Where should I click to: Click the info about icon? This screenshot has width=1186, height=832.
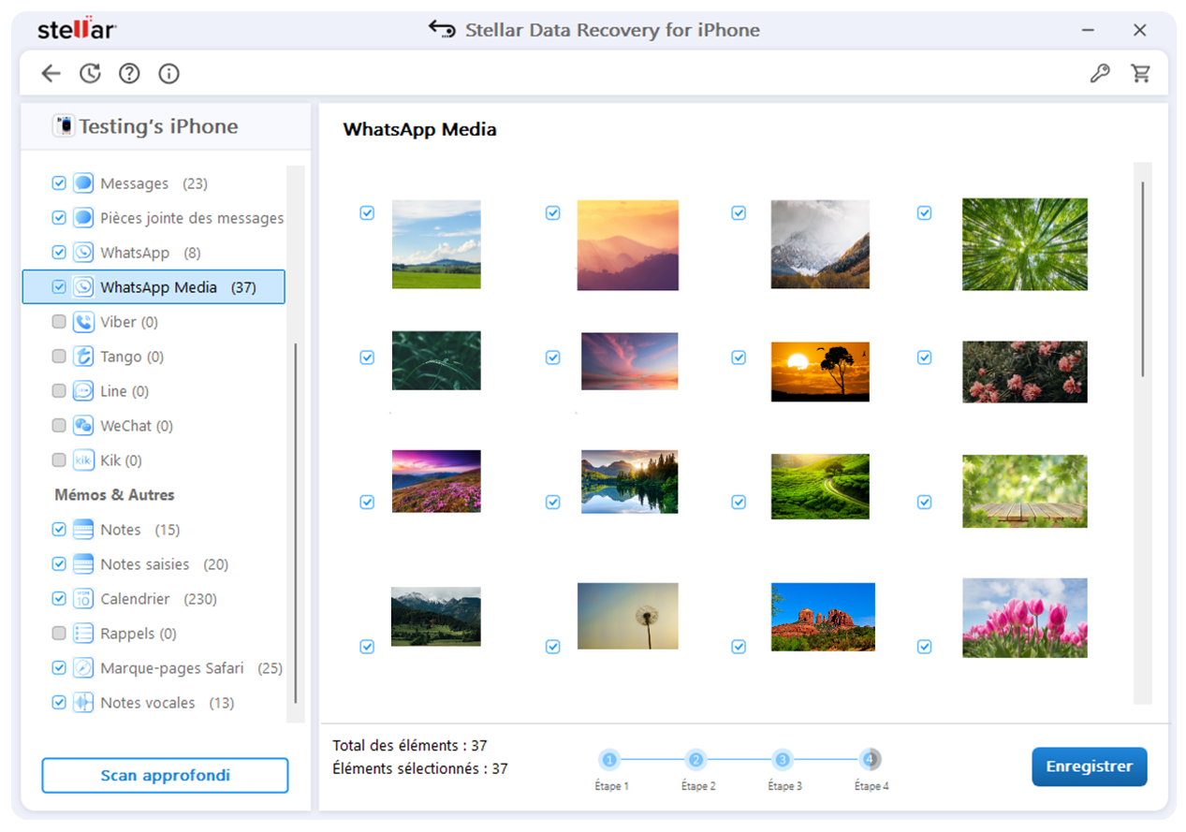click(168, 74)
